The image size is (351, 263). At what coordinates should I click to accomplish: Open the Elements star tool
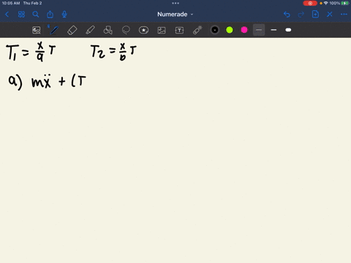pyautogui.click(x=143, y=30)
